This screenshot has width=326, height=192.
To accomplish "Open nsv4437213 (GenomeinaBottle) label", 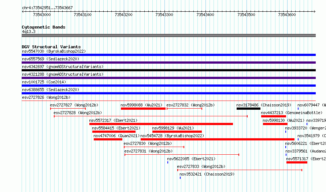I will (292, 113).
